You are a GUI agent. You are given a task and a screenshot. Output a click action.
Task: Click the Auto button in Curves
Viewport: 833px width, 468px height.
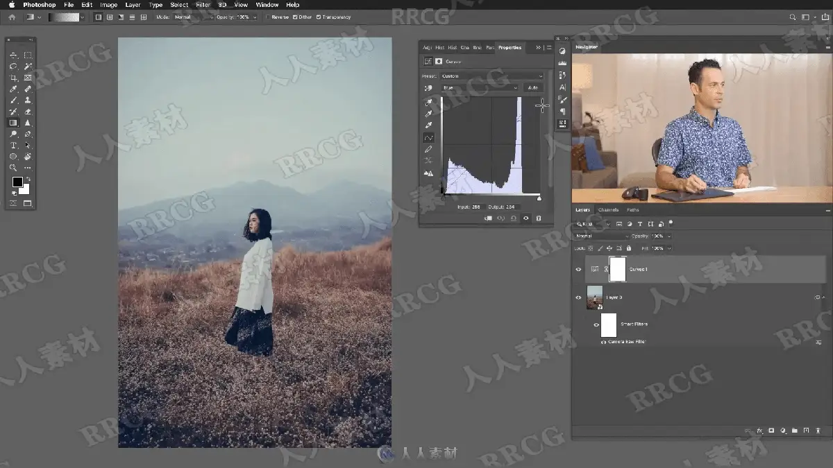pos(533,88)
